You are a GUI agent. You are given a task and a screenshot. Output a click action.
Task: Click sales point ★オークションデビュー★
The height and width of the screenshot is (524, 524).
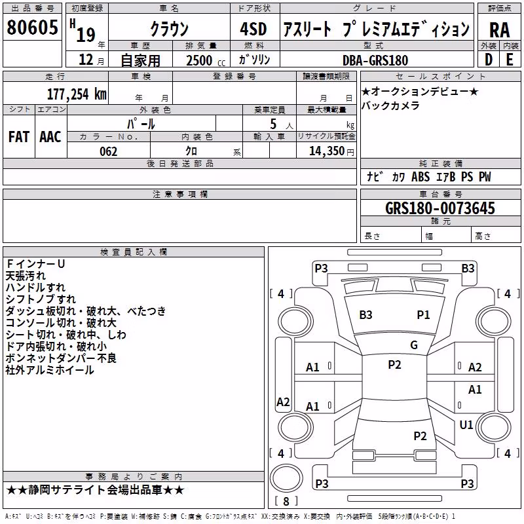(420, 91)
